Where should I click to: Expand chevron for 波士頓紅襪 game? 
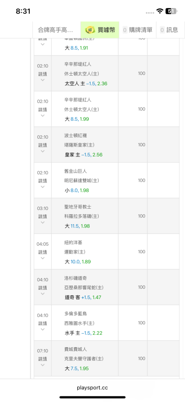coord(43,151)
